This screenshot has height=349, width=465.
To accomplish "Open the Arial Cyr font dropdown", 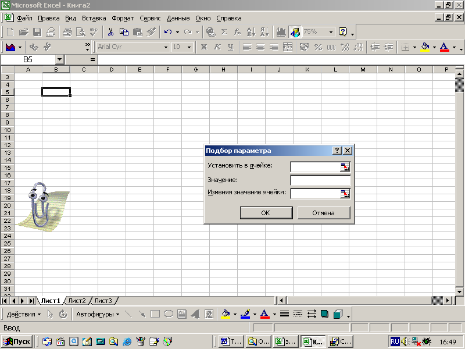I will 166,47.
